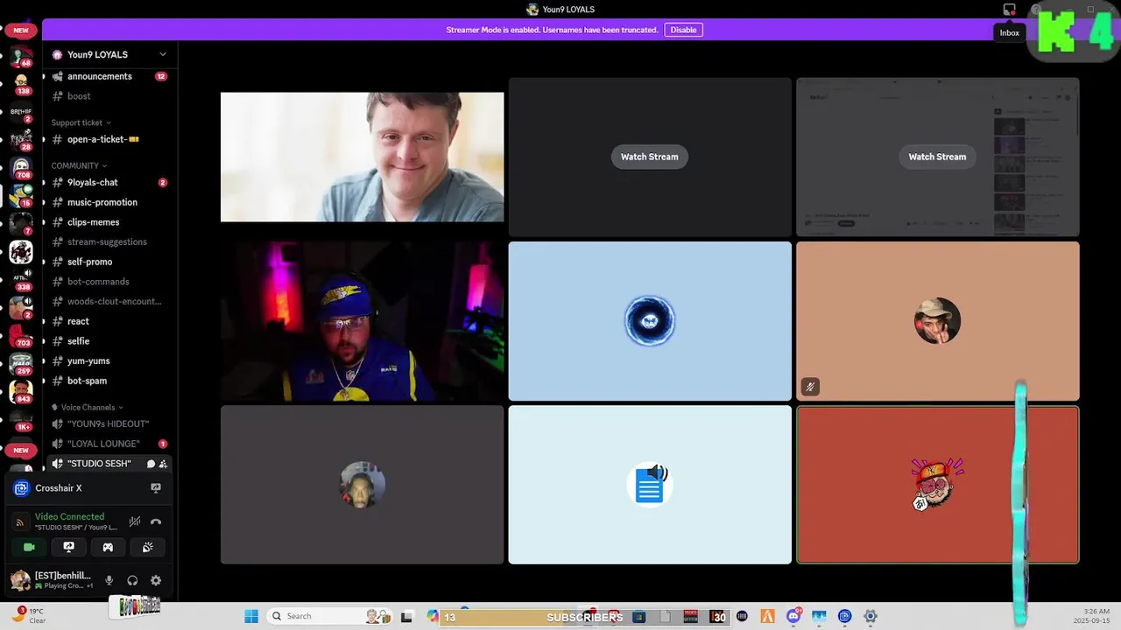This screenshot has height=630, width=1121.
Task: Click Watch Stream on the dark middle tile
Action: (650, 157)
